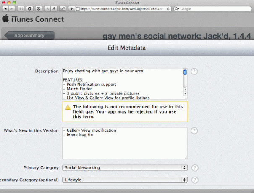
Task: Click the yellow minimize window button
Action: [9, 3]
